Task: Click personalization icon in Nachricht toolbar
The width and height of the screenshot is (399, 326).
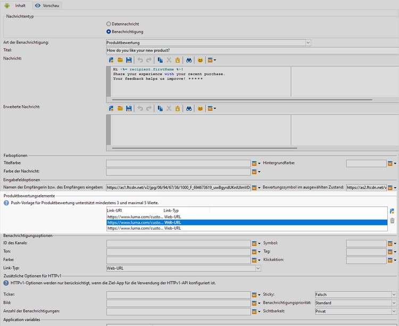Action: point(111,60)
